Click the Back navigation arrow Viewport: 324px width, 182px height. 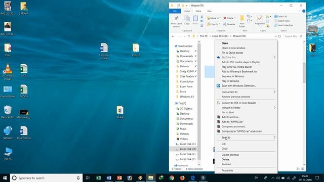pyautogui.click(x=173, y=36)
